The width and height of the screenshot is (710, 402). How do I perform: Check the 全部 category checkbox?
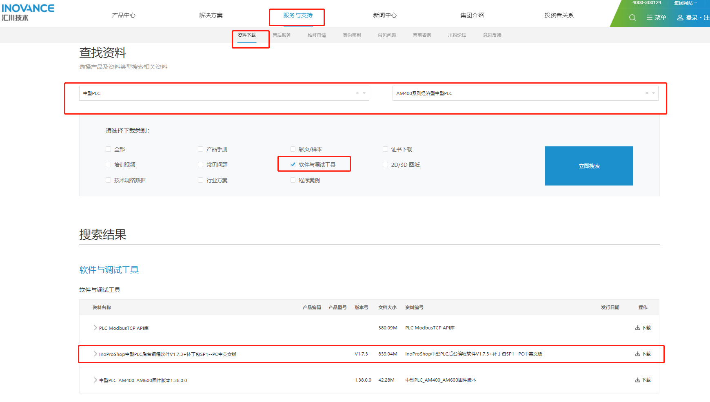[x=108, y=149]
